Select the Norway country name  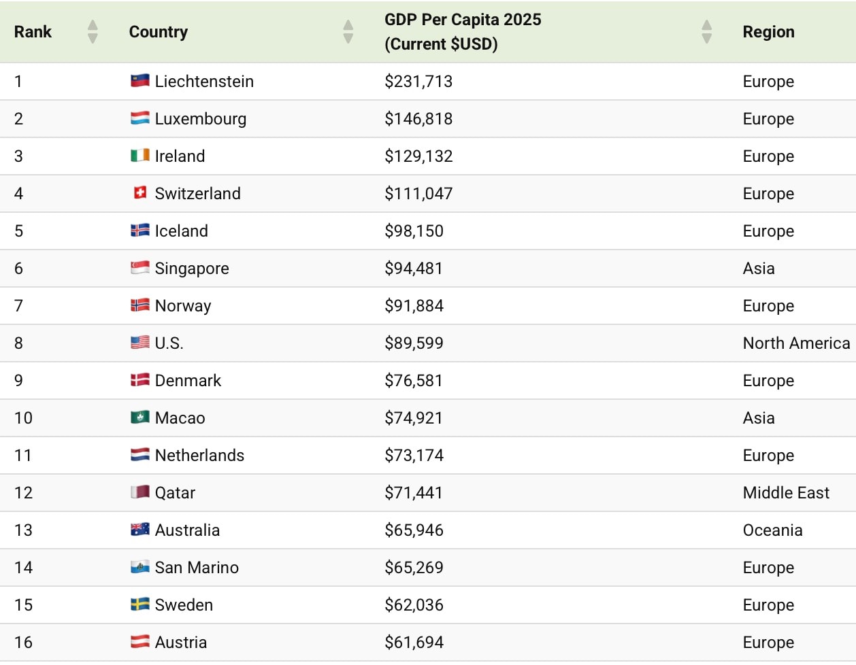[182, 306]
